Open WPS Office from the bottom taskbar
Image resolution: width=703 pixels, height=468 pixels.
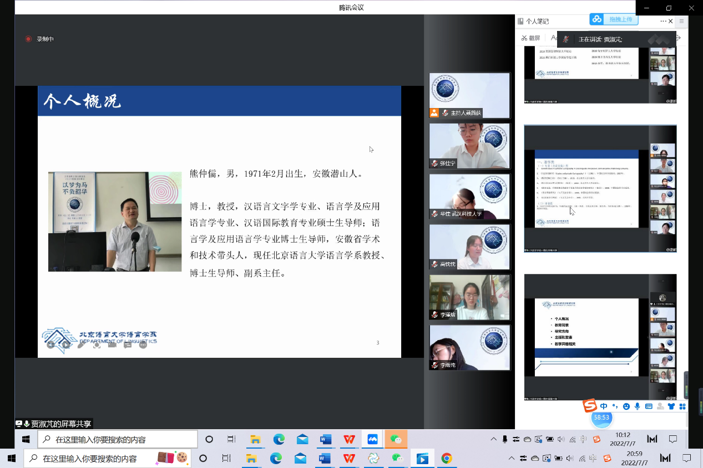pyautogui.click(x=349, y=459)
